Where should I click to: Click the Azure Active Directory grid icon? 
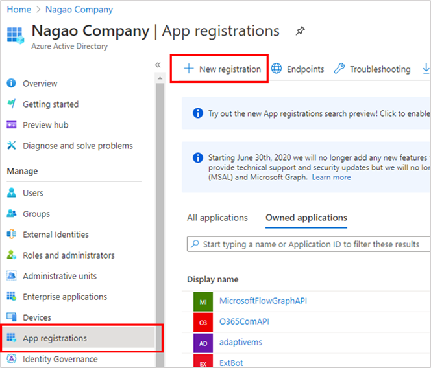point(16,35)
